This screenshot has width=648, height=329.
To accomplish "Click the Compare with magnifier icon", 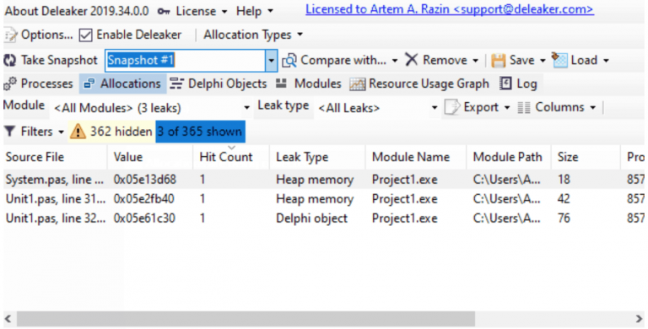I will 289,61.
